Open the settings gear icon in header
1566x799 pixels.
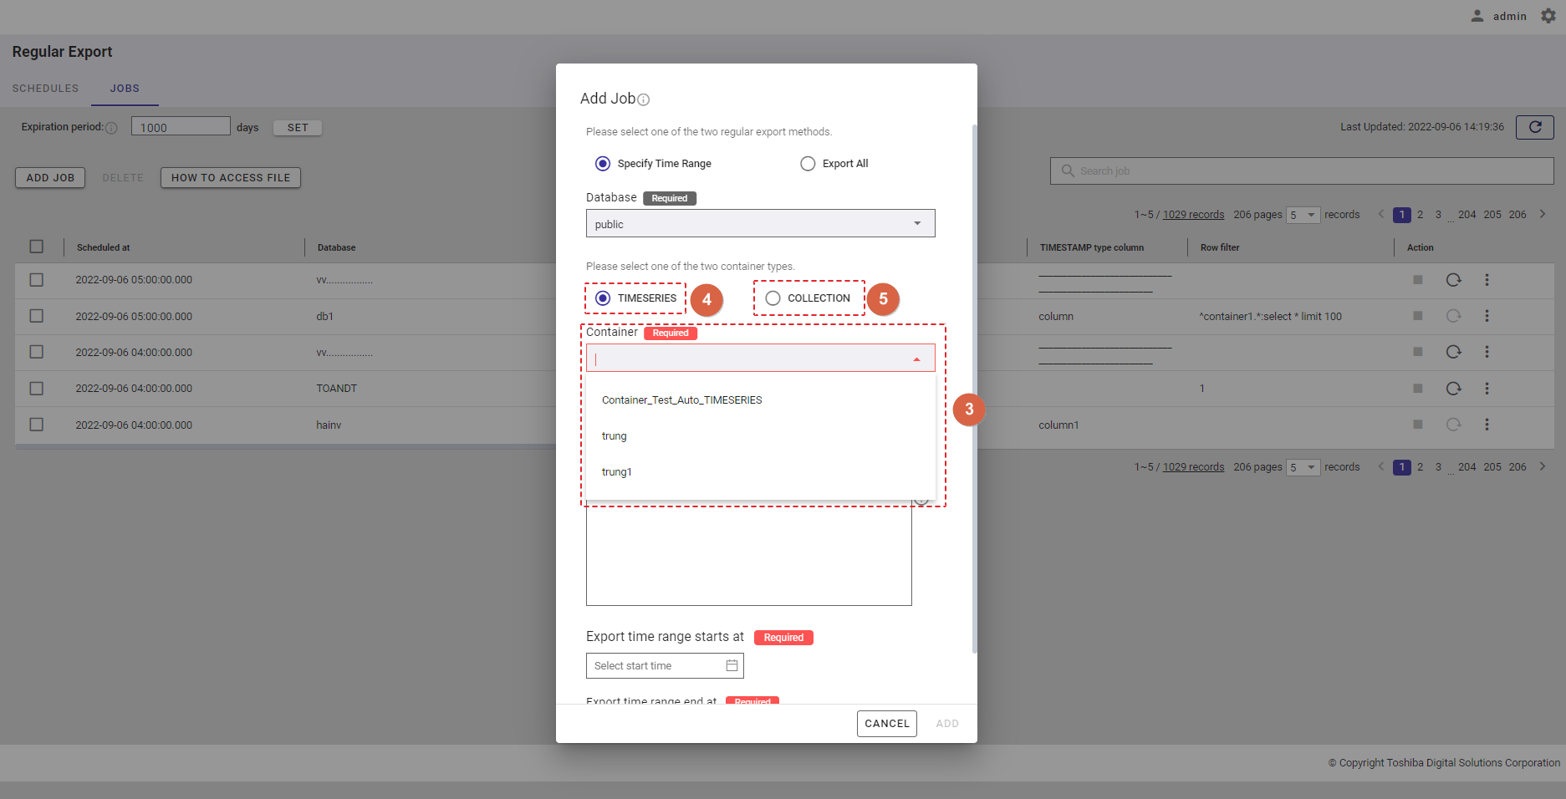pyautogui.click(x=1548, y=16)
